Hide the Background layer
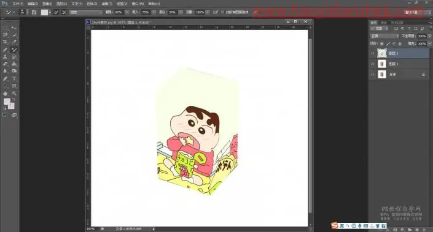The image size is (433, 232). (373, 75)
